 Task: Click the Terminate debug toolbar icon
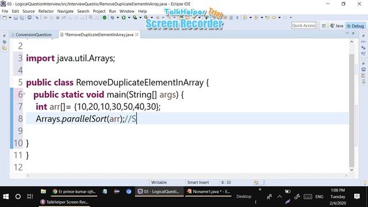[x=57, y=18]
